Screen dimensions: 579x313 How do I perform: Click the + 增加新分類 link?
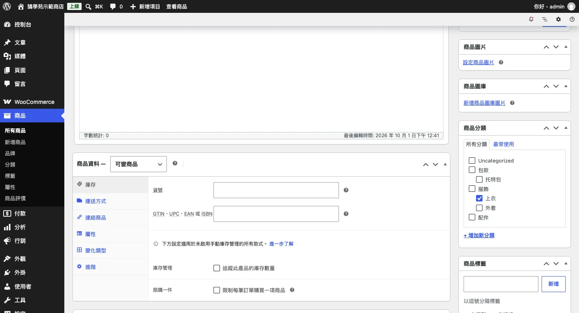coord(479,236)
